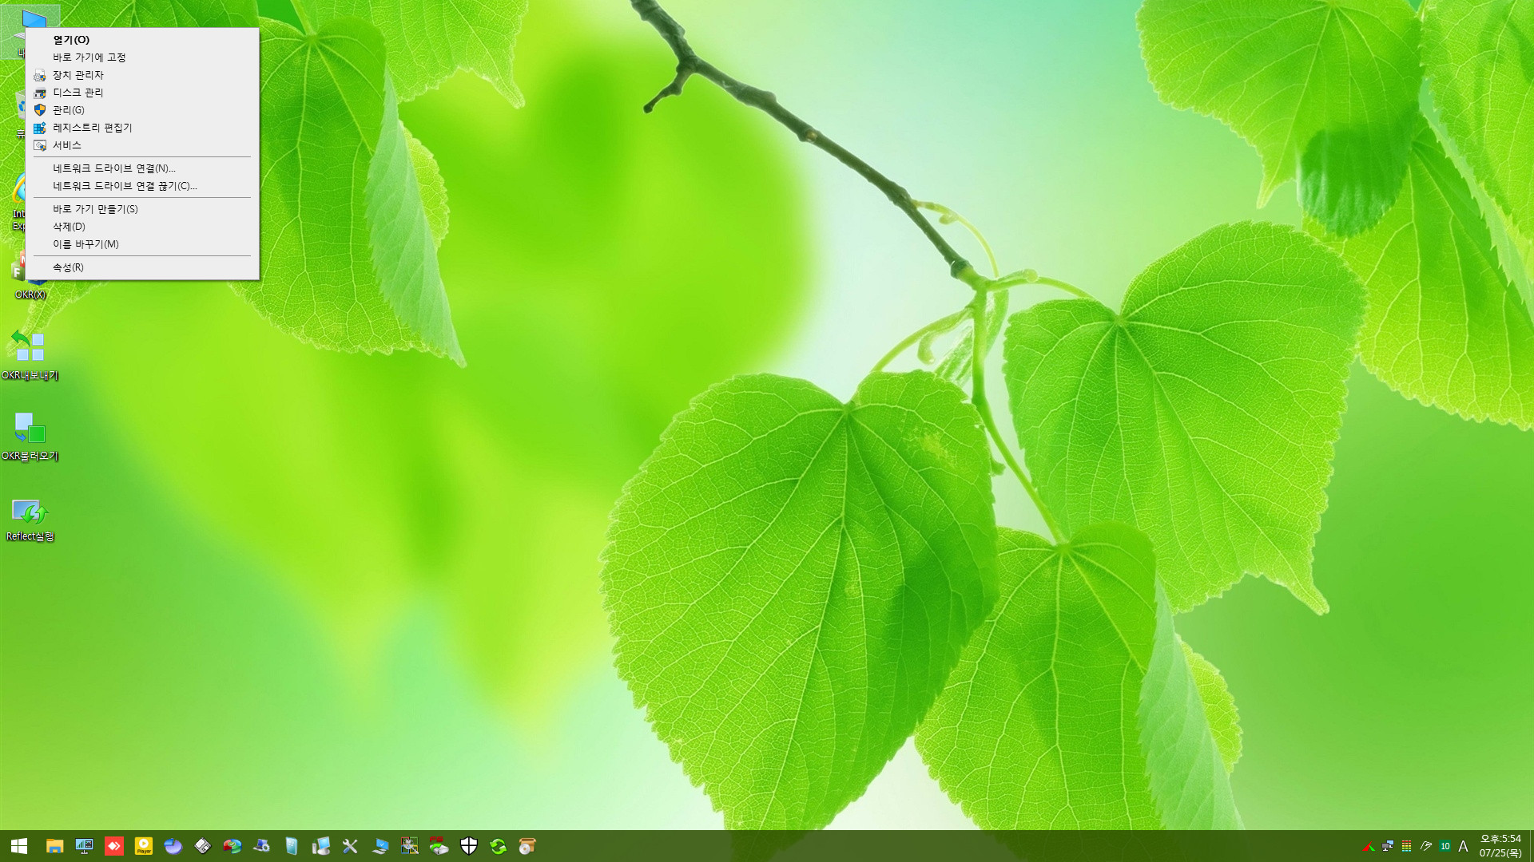This screenshot has height=862, width=1534.
Task: Select the OKR불러오기 desktop icon
Action: pos(30,437)
